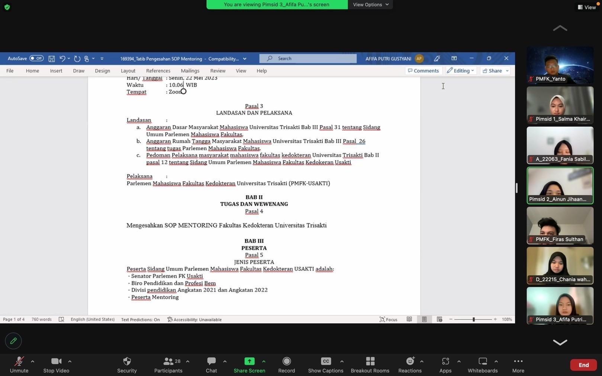The image size is (602, 376).
Task: Start recording with the Record button
Action: (286, 365)
